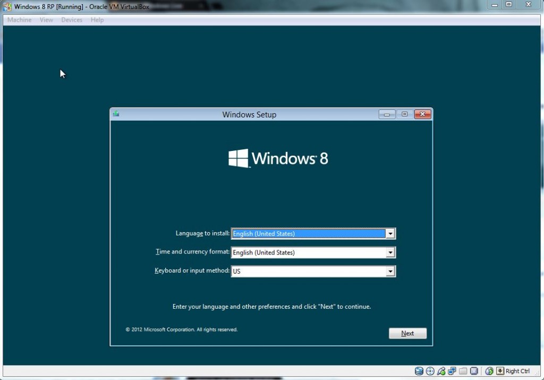Maximize the VirtualBox window
The image size is (544, 380).
[509, 4]
